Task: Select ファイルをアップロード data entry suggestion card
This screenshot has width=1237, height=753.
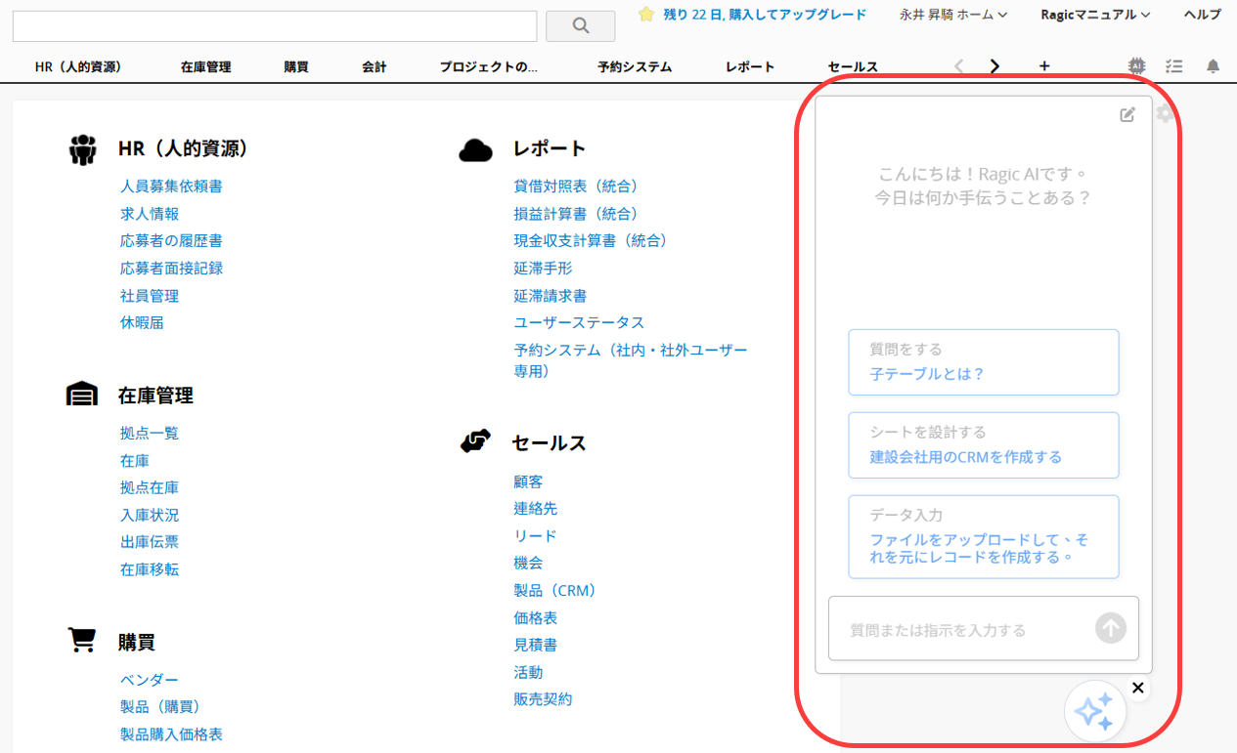Action: click(984, 537)
